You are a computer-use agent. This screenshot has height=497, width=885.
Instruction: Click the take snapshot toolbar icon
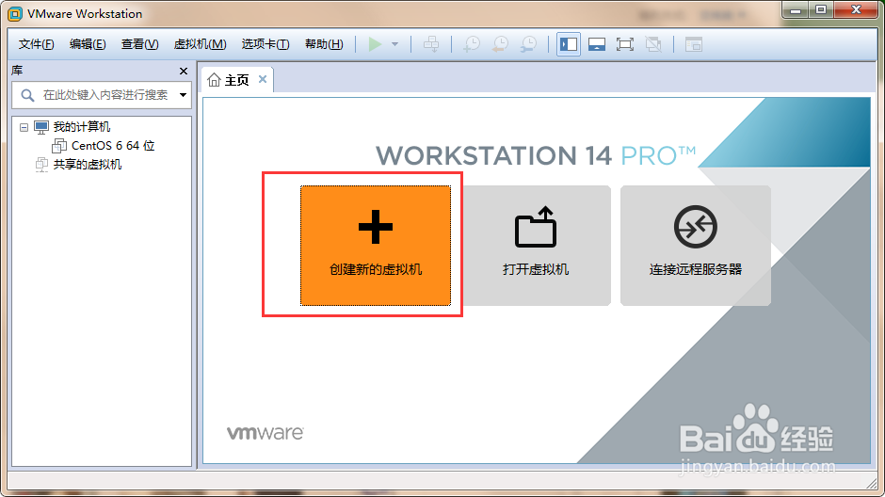click(x=472, y=44)
